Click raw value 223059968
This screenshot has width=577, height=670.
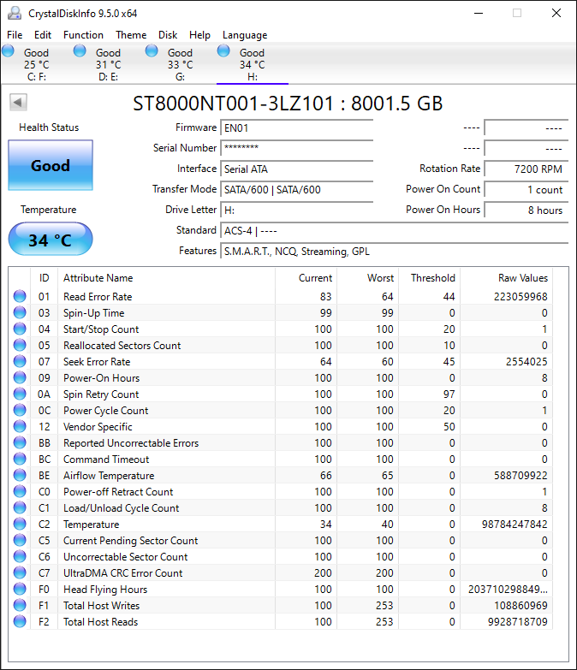(520, 296)
